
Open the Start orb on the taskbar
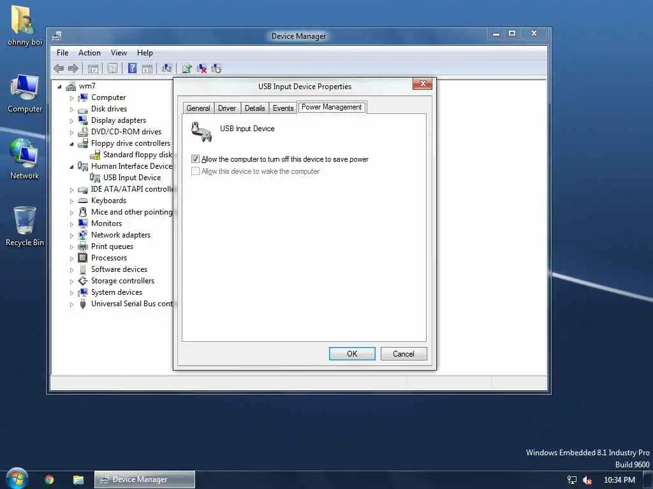click(x=17, y=479)
